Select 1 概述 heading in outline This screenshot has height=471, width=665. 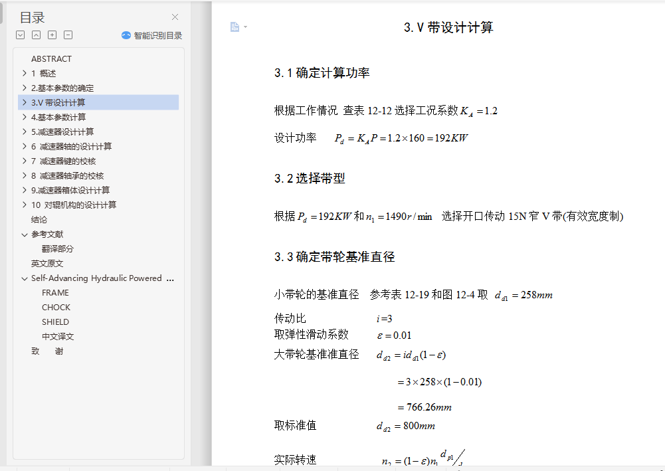[x=43, y=73]
